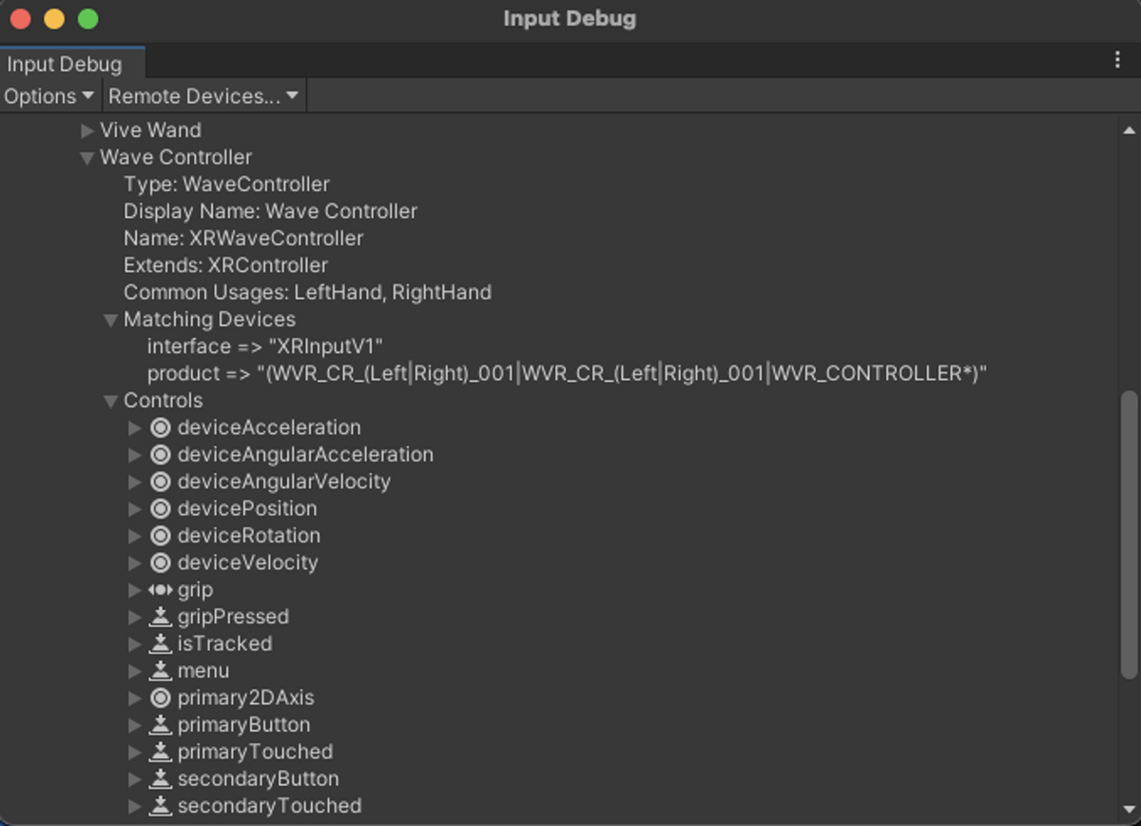The image size is (1141, 826).
Task: Click the menu control button icon
Action: pyautogui.click(x=160, y=671)
